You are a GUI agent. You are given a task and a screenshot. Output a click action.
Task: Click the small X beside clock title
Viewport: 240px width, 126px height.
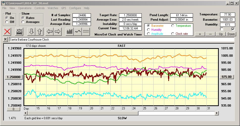coord(5,39)
